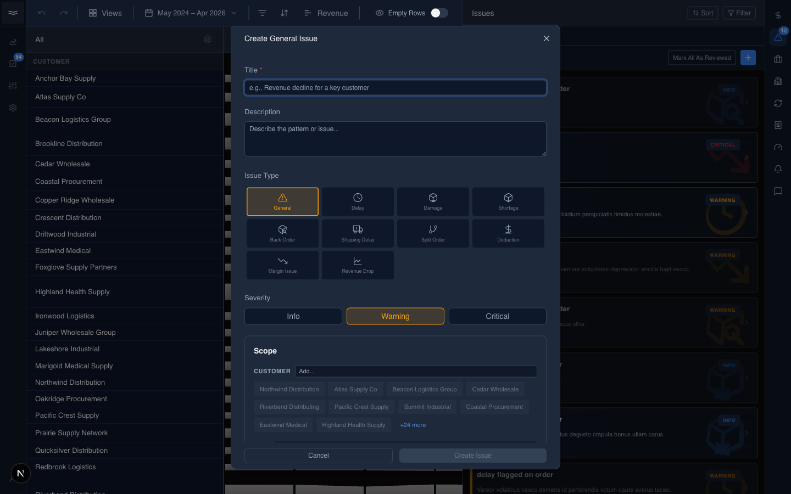
Task: Set severity to Critical
Action: pyautogui.click(x=498, y=316)
